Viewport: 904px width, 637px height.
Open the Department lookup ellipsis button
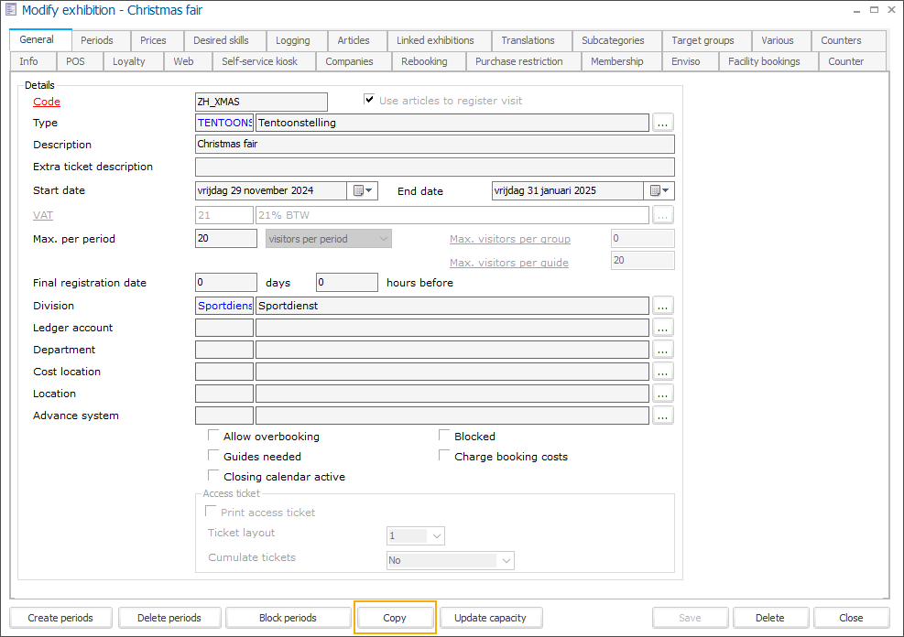click(663, 350)
